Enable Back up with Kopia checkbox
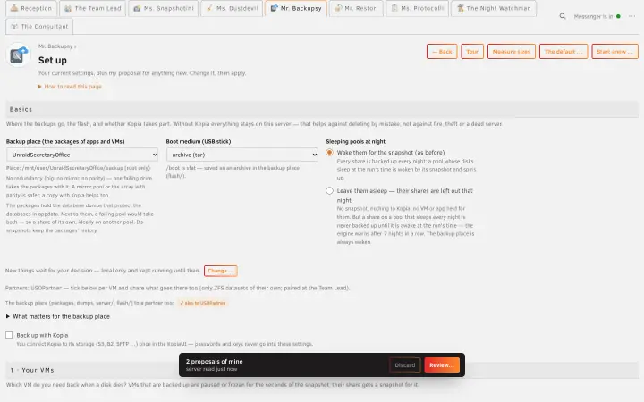The image size is (644, 402). pyautogui.click(x=9, y=335)
